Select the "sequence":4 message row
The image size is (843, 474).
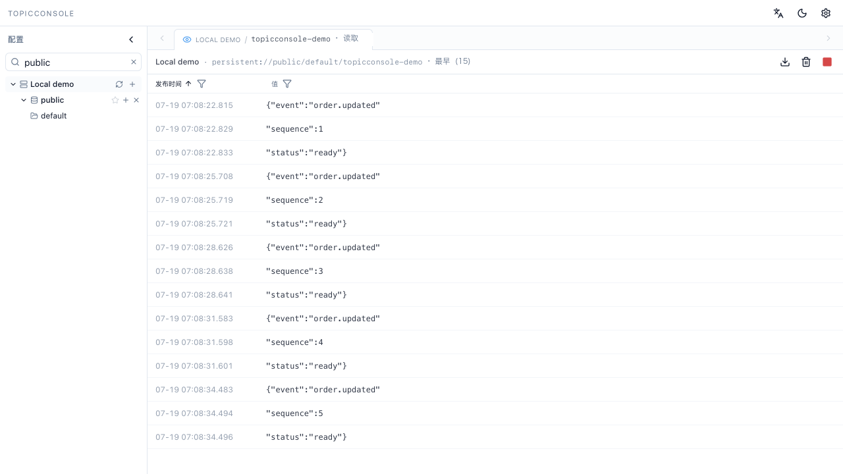pyautogui.click(x=495, y=342)
